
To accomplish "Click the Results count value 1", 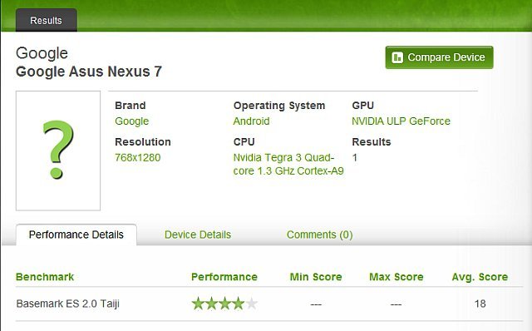I will (355, 157).
